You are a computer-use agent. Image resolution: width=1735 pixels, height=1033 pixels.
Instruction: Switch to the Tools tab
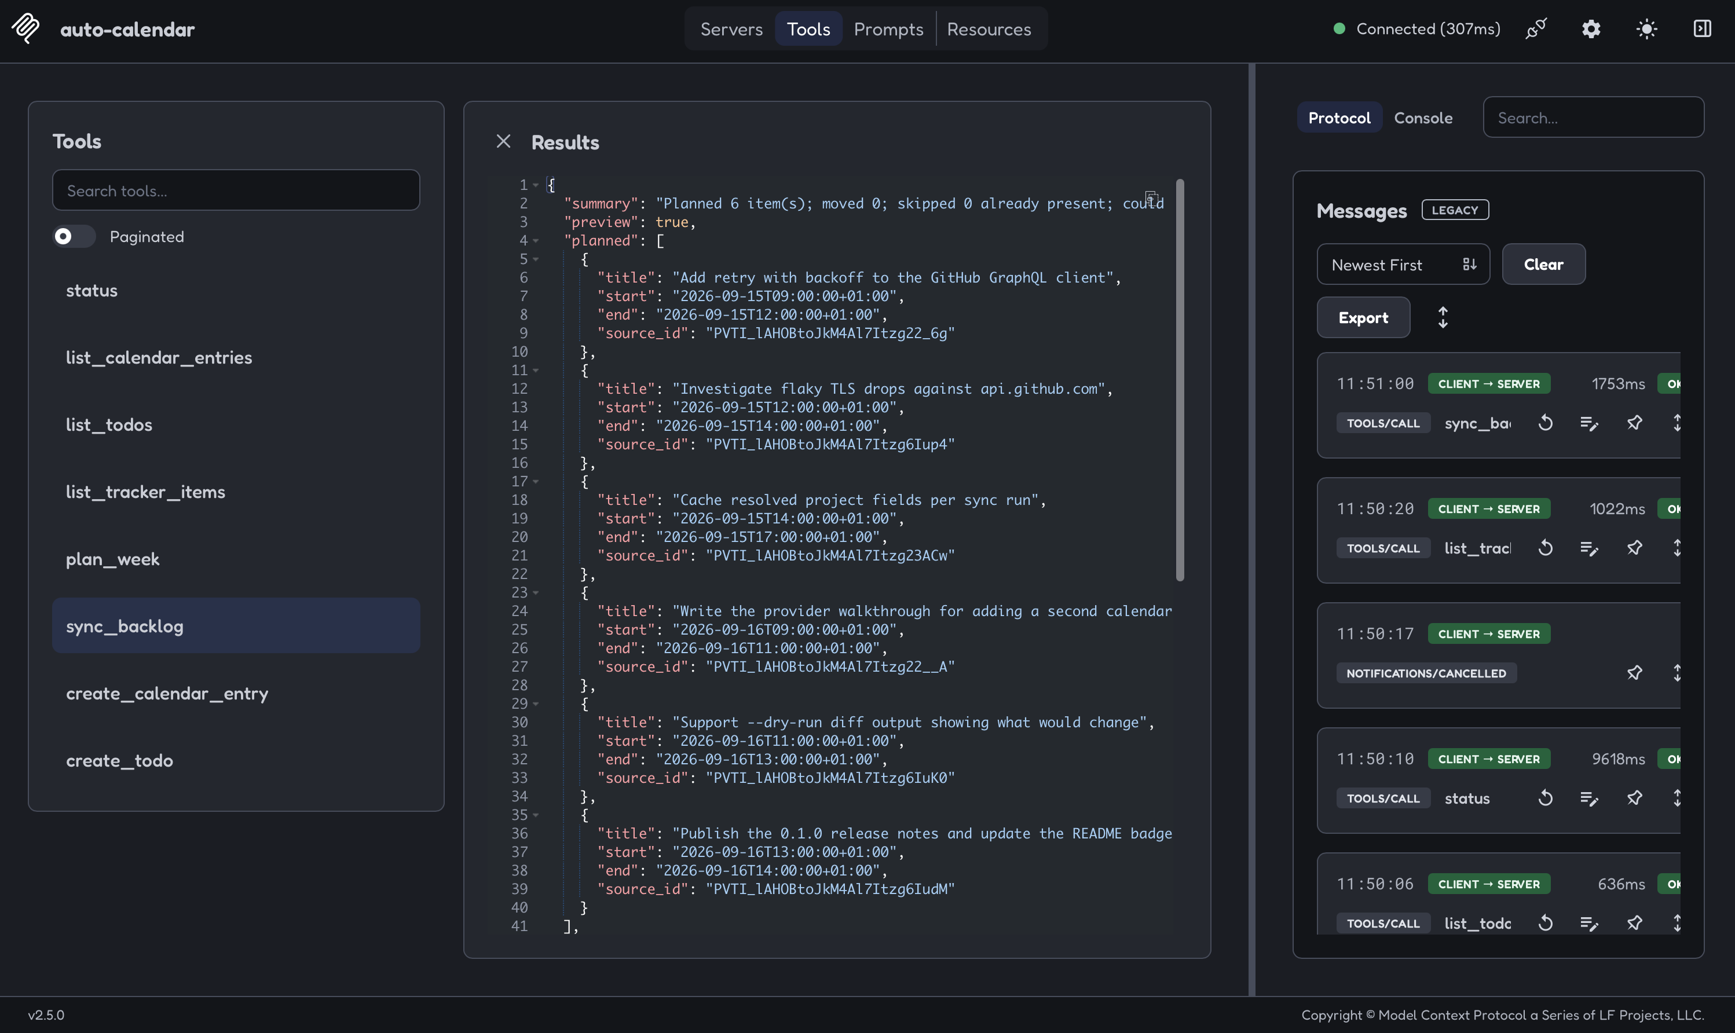coord(808,28)
